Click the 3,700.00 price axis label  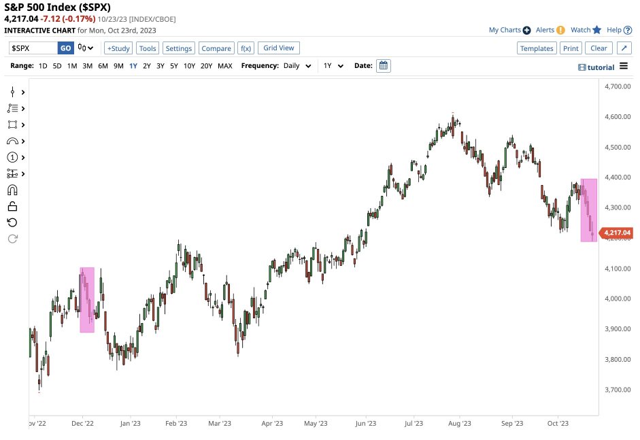click(x=618, y=390)
